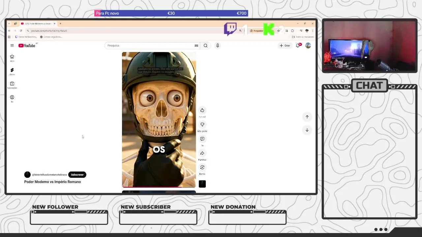The height and width of the screenshot is (237, 422).
Task: Close the Poder Moderno YouTube tab
Action: pyautogui.click(x=55, y=24)
